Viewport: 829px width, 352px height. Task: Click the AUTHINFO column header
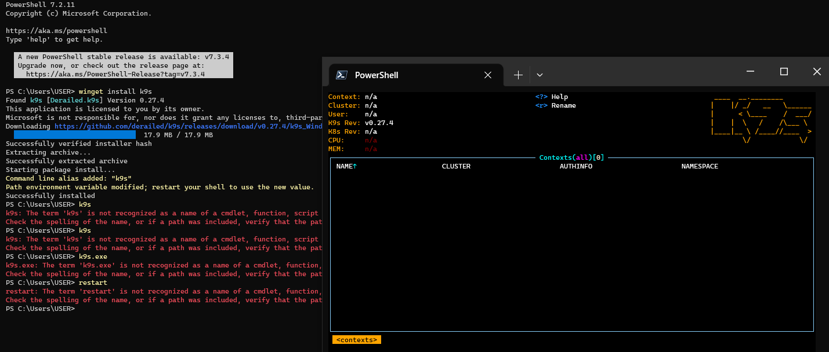click(x=576, y=166)
